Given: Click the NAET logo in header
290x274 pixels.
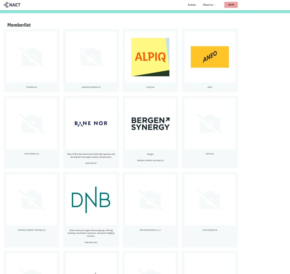Looking at the screenshot, I should point(12,5).
